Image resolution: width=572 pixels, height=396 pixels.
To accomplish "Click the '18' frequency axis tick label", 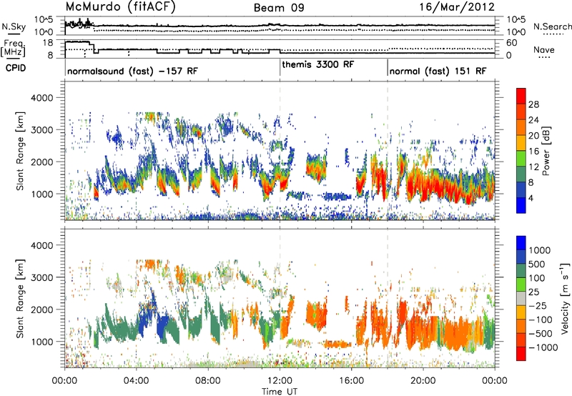I will [x=48, y=43].
